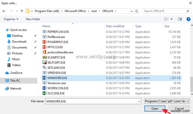Open the recent locations dropdown arrow
Viewport: 193px width, 114px height.
pos(17,11)
